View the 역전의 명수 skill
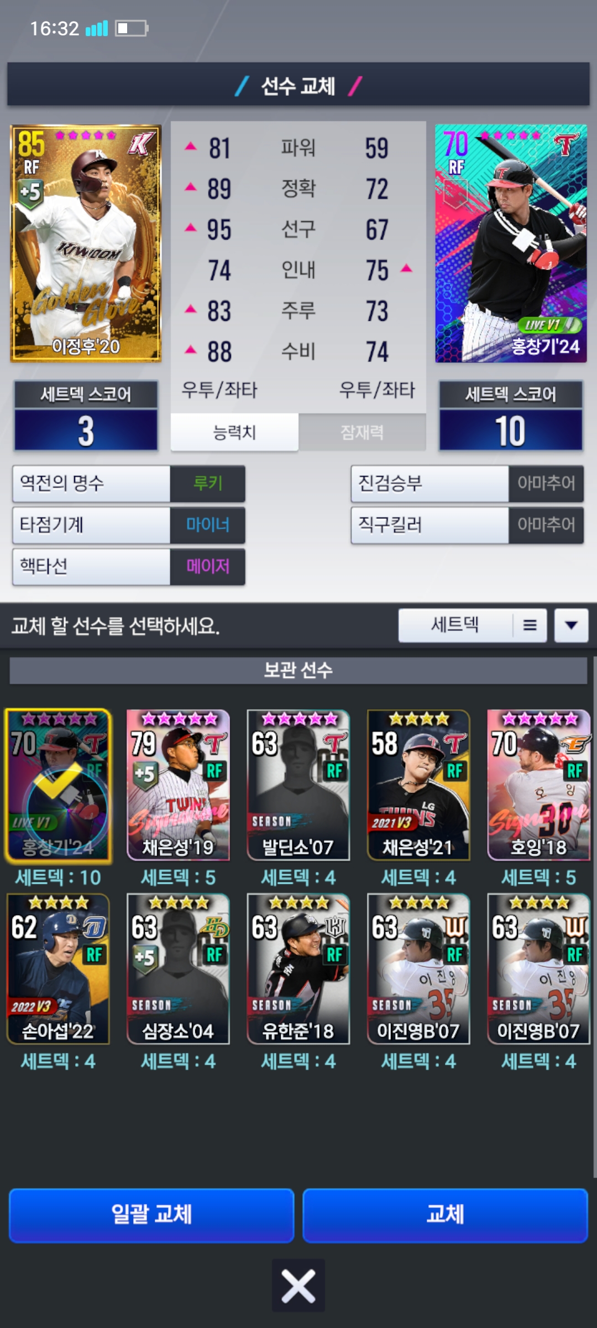 [129, 484]
